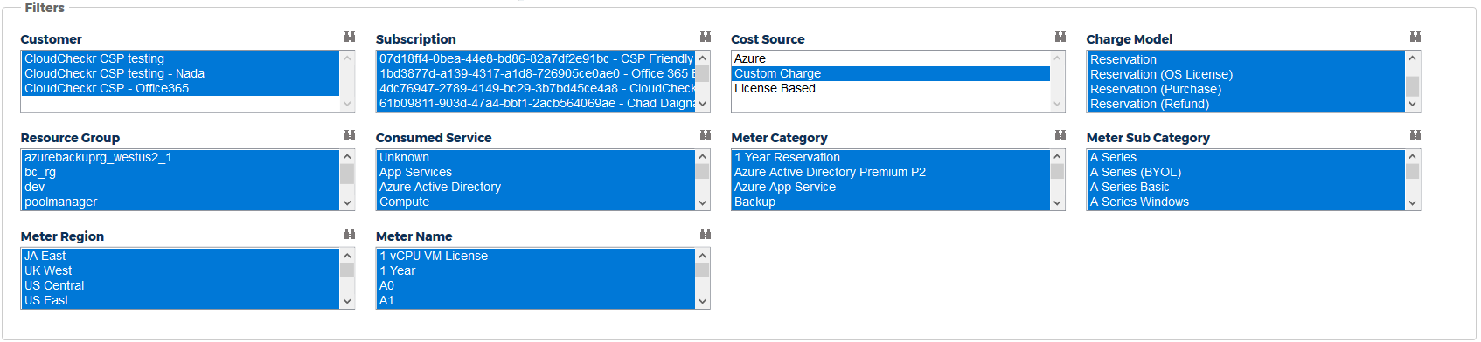Open search for Cost Source filter
The width and height of the screenshot is (1481, 342).
click(1060, 37)
